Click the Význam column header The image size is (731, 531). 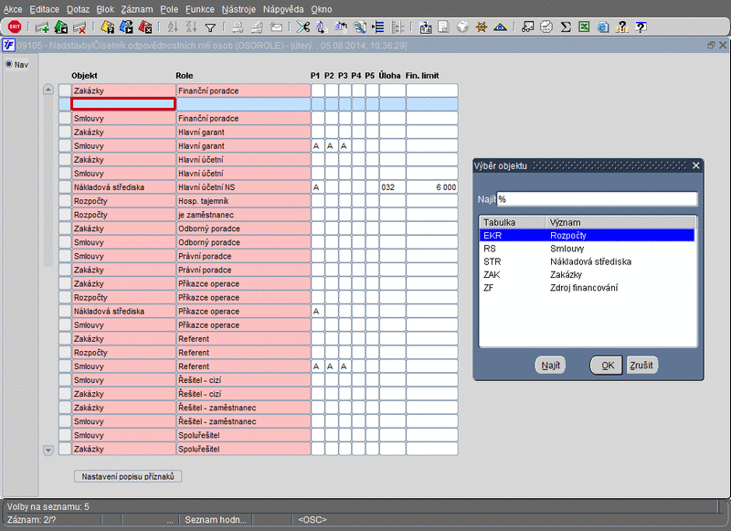click(x=620, y=222)
